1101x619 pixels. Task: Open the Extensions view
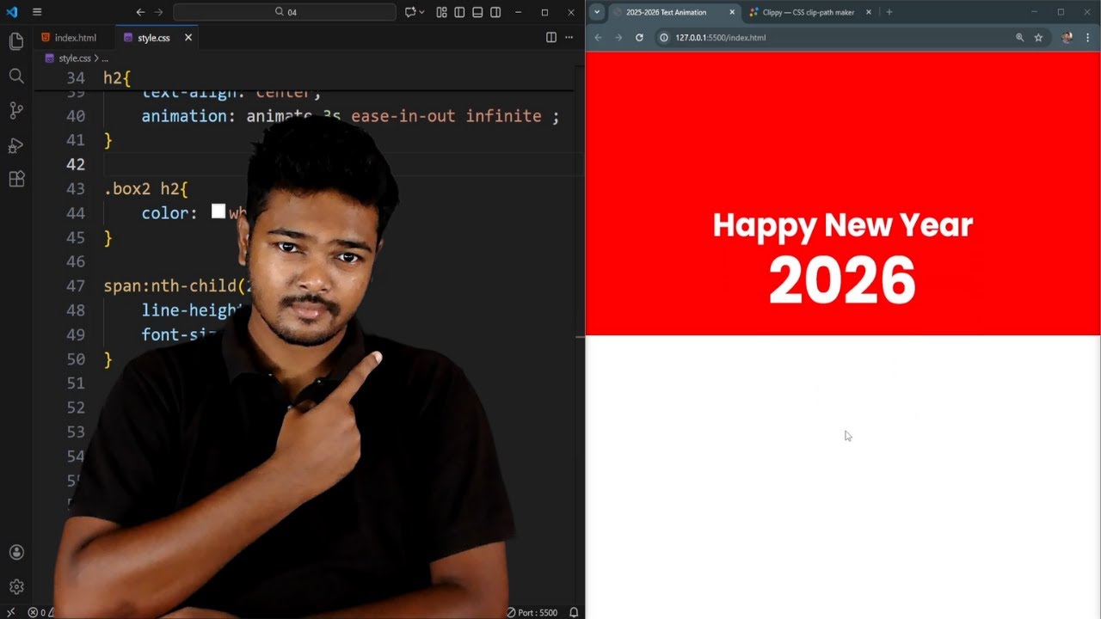point(16,179)
